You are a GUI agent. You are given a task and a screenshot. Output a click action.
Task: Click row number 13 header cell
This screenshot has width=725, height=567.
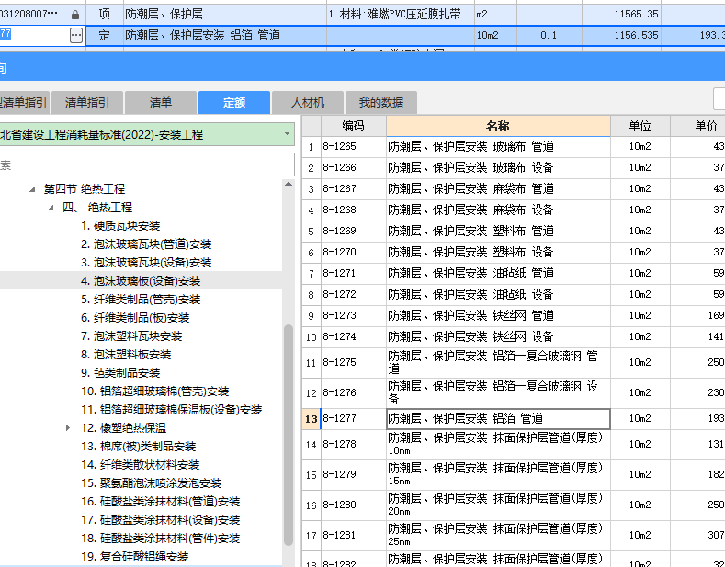pyautogui.click(x=312, y=419)
